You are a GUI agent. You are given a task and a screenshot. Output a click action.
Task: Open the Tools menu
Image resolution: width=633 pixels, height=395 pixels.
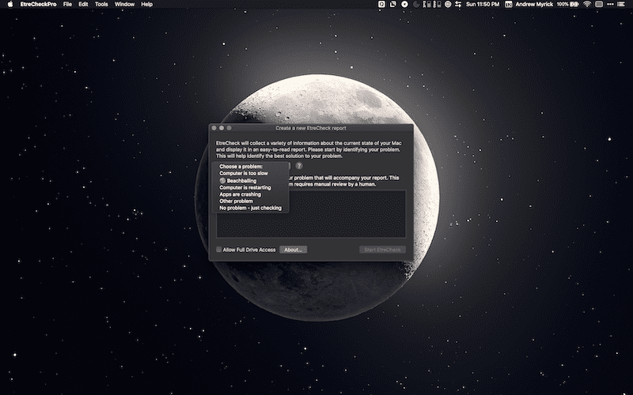pos(101,4)
